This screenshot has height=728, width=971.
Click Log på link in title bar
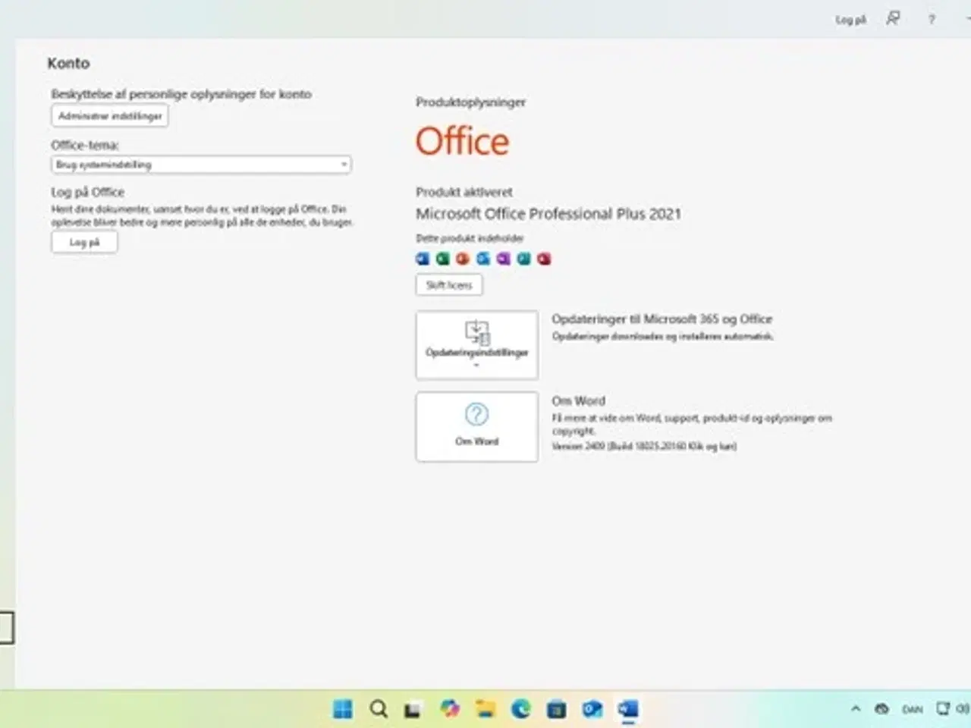[x=850, y=20]
